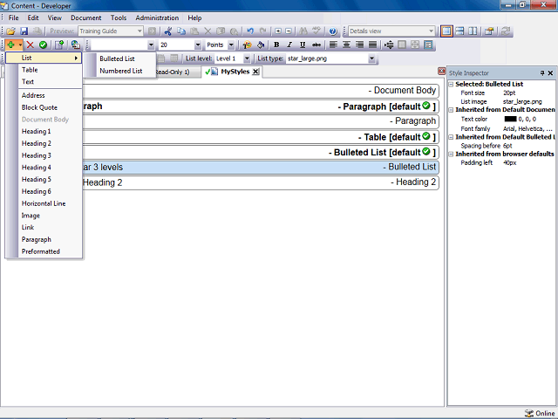Click the paint bucket background color icon
558x419 pixels.
pyautogui.click(x=261, y=45)
